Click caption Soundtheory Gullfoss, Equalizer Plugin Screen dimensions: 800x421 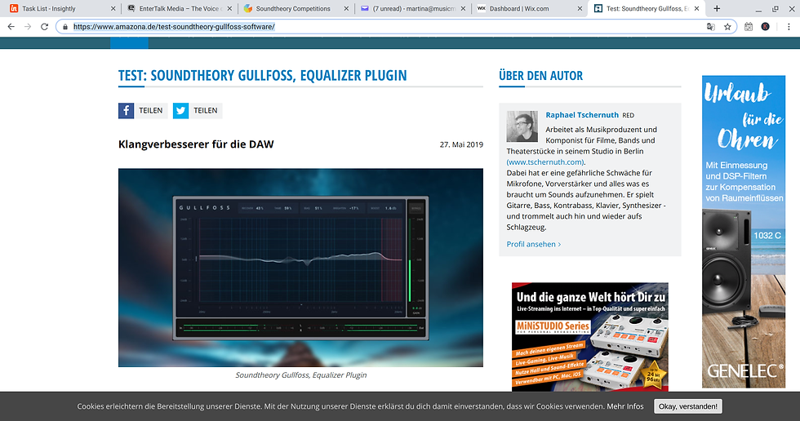(301, 375)
